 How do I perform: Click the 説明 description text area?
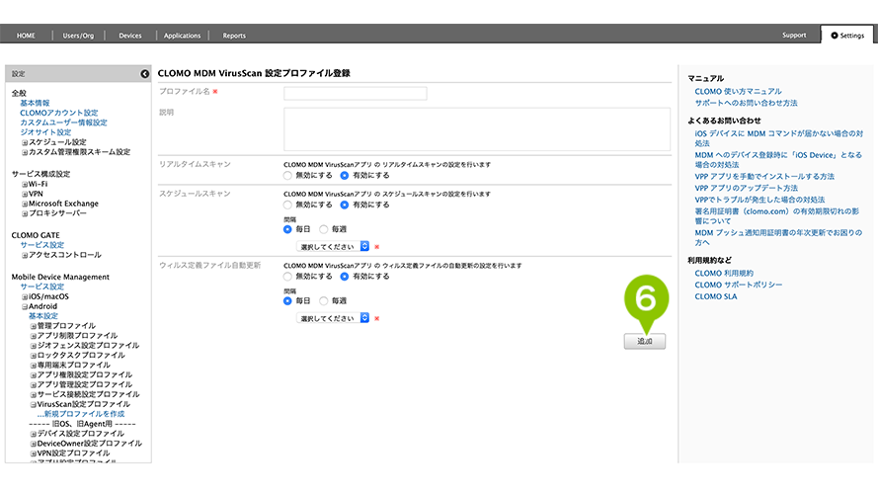pos(477,129)
